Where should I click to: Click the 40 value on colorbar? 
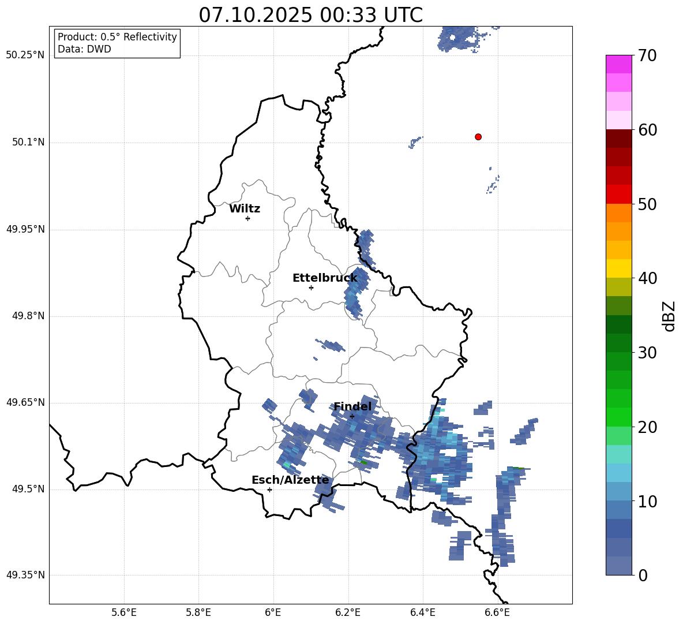tap(647, 278)
